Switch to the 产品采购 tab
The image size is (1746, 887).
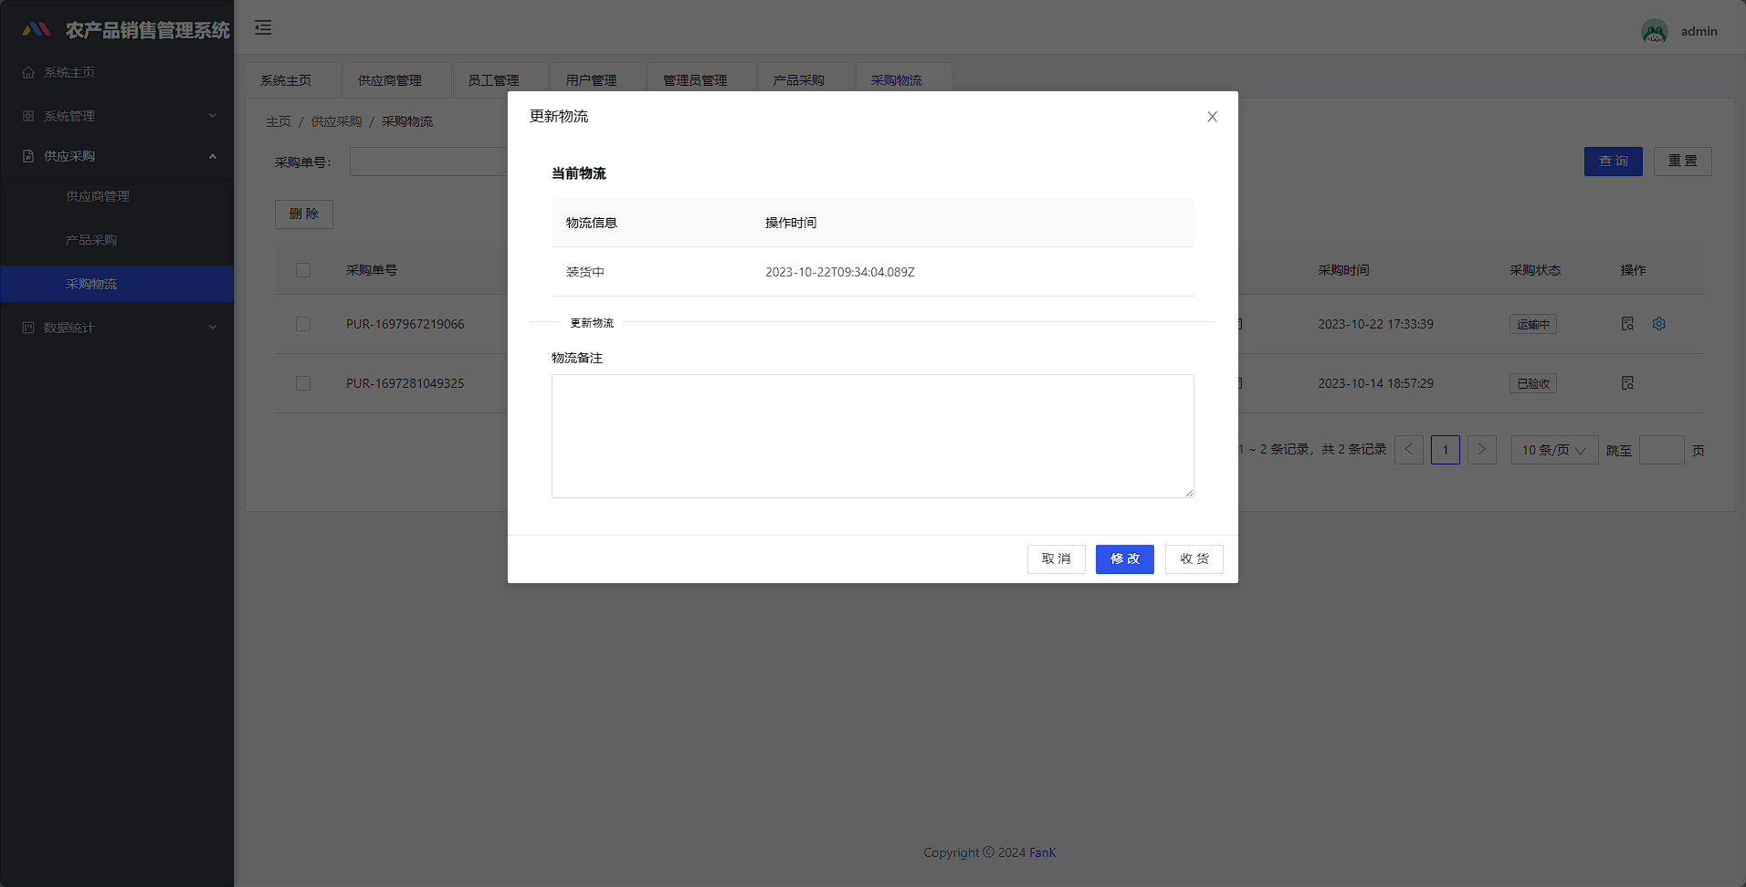pyautogui.click(x=806, y=80)
